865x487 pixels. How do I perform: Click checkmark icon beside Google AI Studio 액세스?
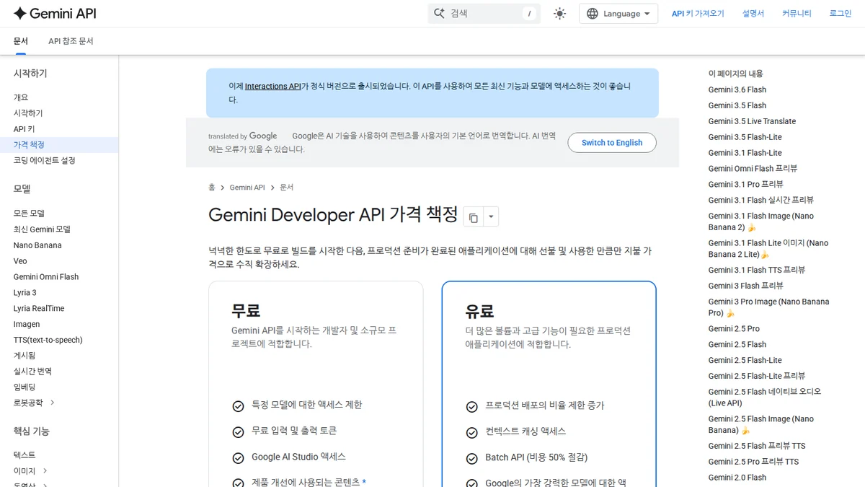(x=238, y=458)
